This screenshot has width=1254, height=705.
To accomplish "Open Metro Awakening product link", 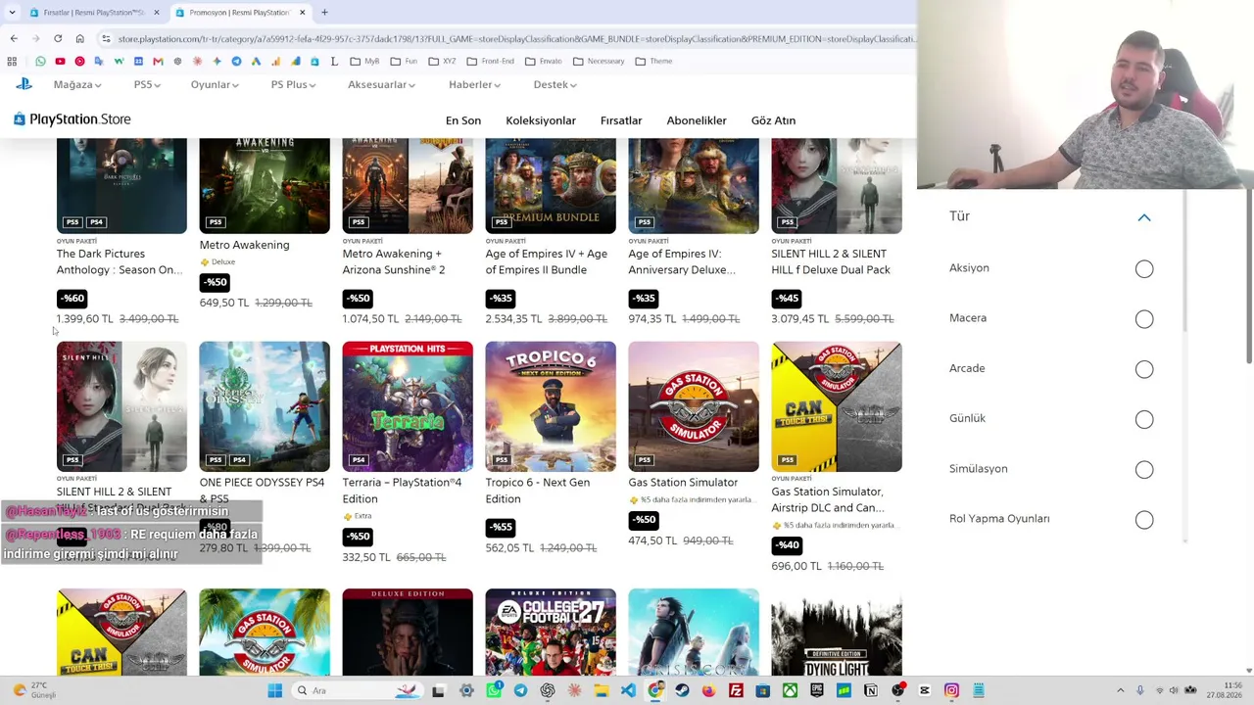I will 244,245.
